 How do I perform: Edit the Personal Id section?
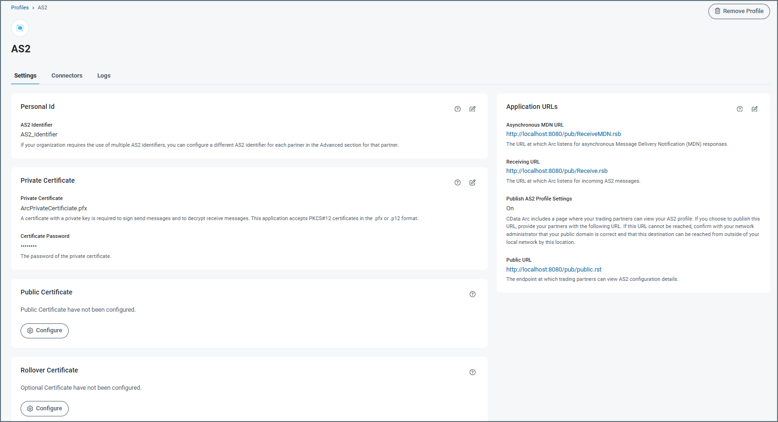pyautogui.click(x=472, y=109)
